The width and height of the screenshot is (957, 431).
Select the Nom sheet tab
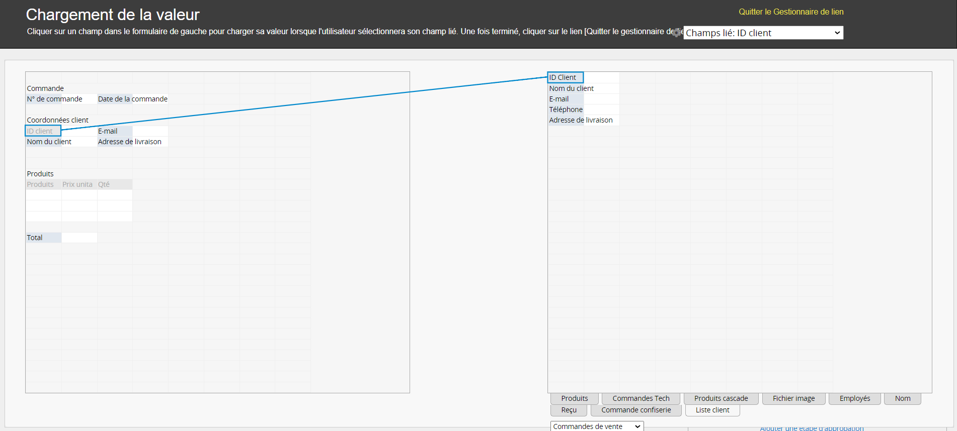(902, 398)
